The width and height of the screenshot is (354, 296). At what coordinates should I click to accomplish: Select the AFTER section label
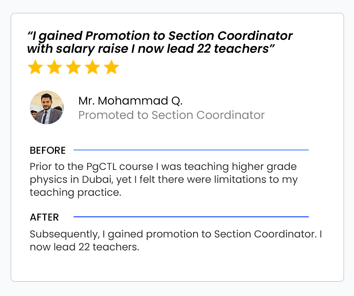tap(44, 217)
